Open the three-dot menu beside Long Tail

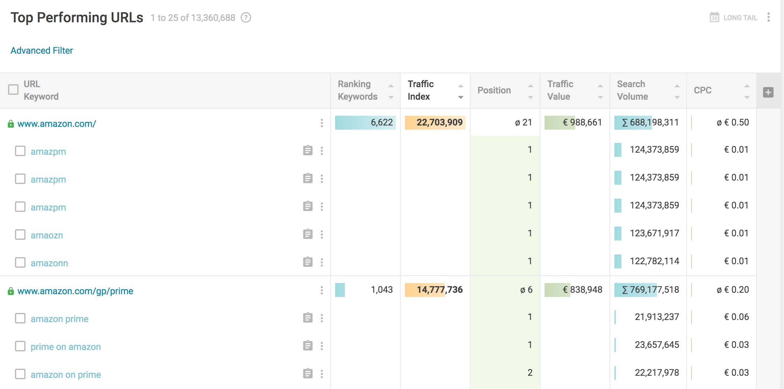tap(768, 17)
